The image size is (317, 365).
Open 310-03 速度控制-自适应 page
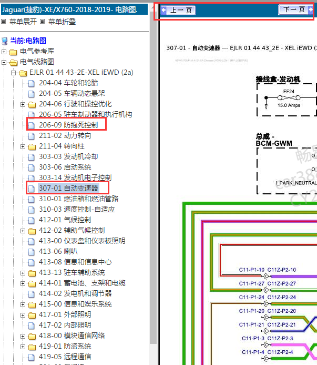[x=77, y=209]
